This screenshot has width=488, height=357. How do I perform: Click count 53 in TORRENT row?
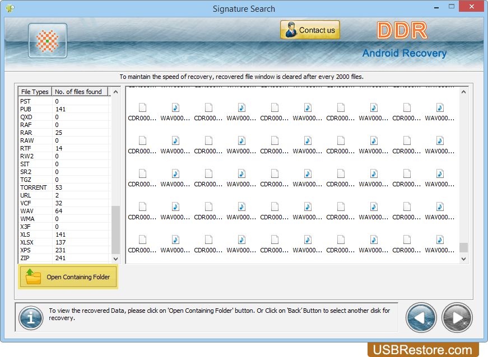[x=59, y=187]
